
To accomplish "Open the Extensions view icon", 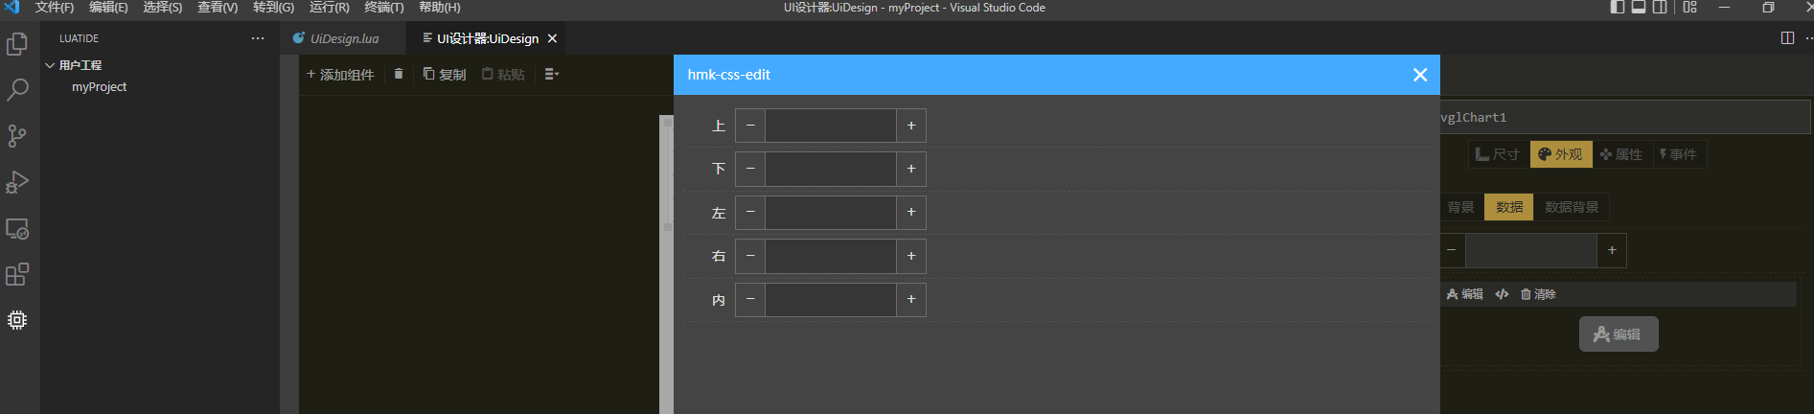I will pyautogui.click(x=17, y=275).
